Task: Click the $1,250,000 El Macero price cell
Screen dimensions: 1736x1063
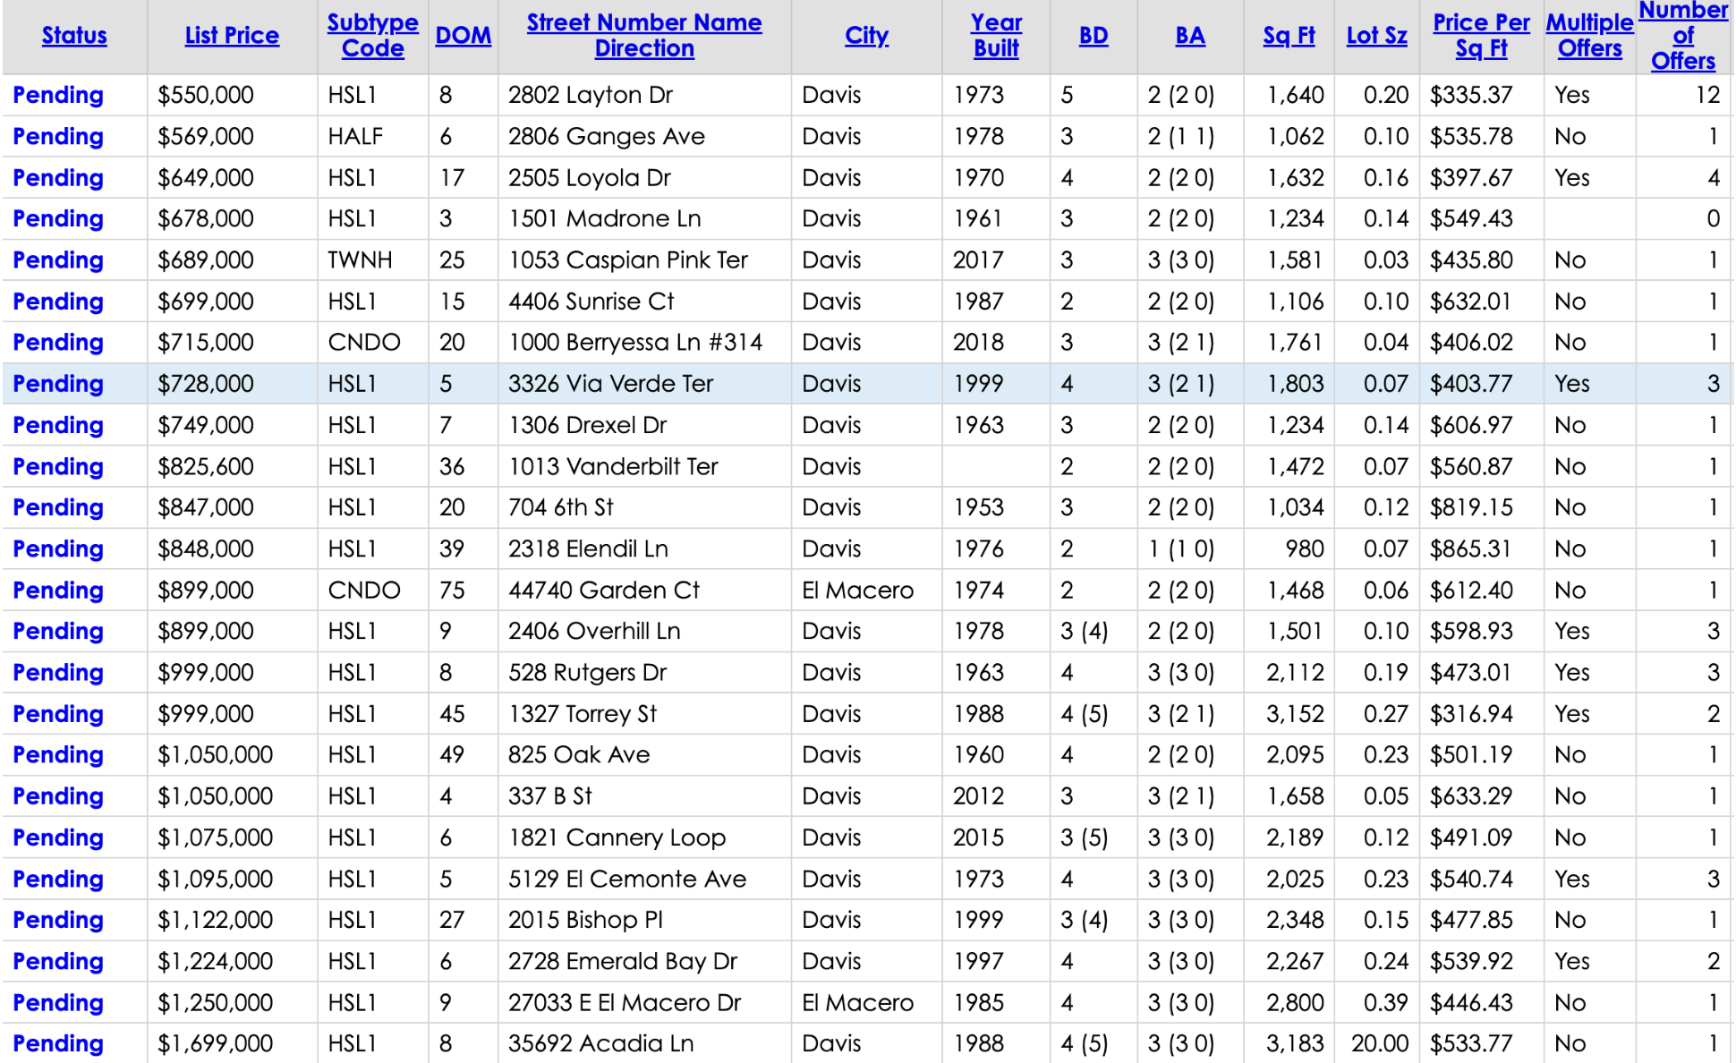Action: [x=215, y=1002]
